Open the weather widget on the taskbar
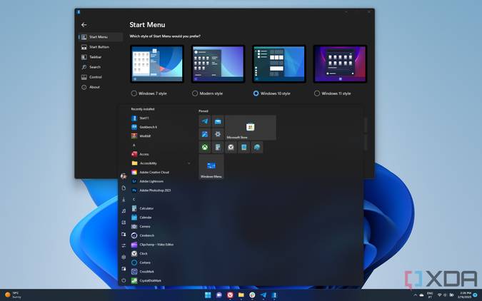 13,295
